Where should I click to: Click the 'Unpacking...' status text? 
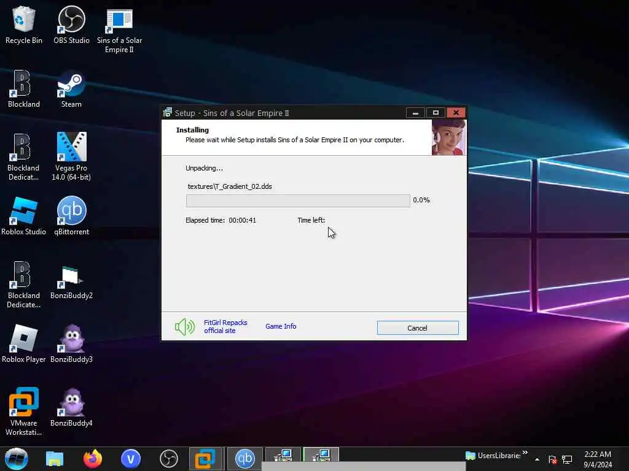click(204, 168)
